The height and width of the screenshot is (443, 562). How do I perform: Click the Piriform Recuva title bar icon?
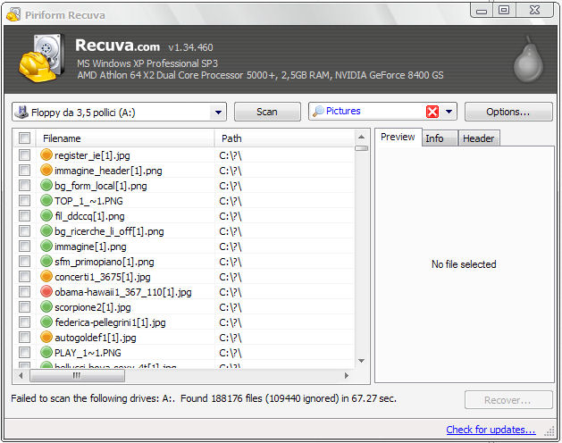coord(13,14)
